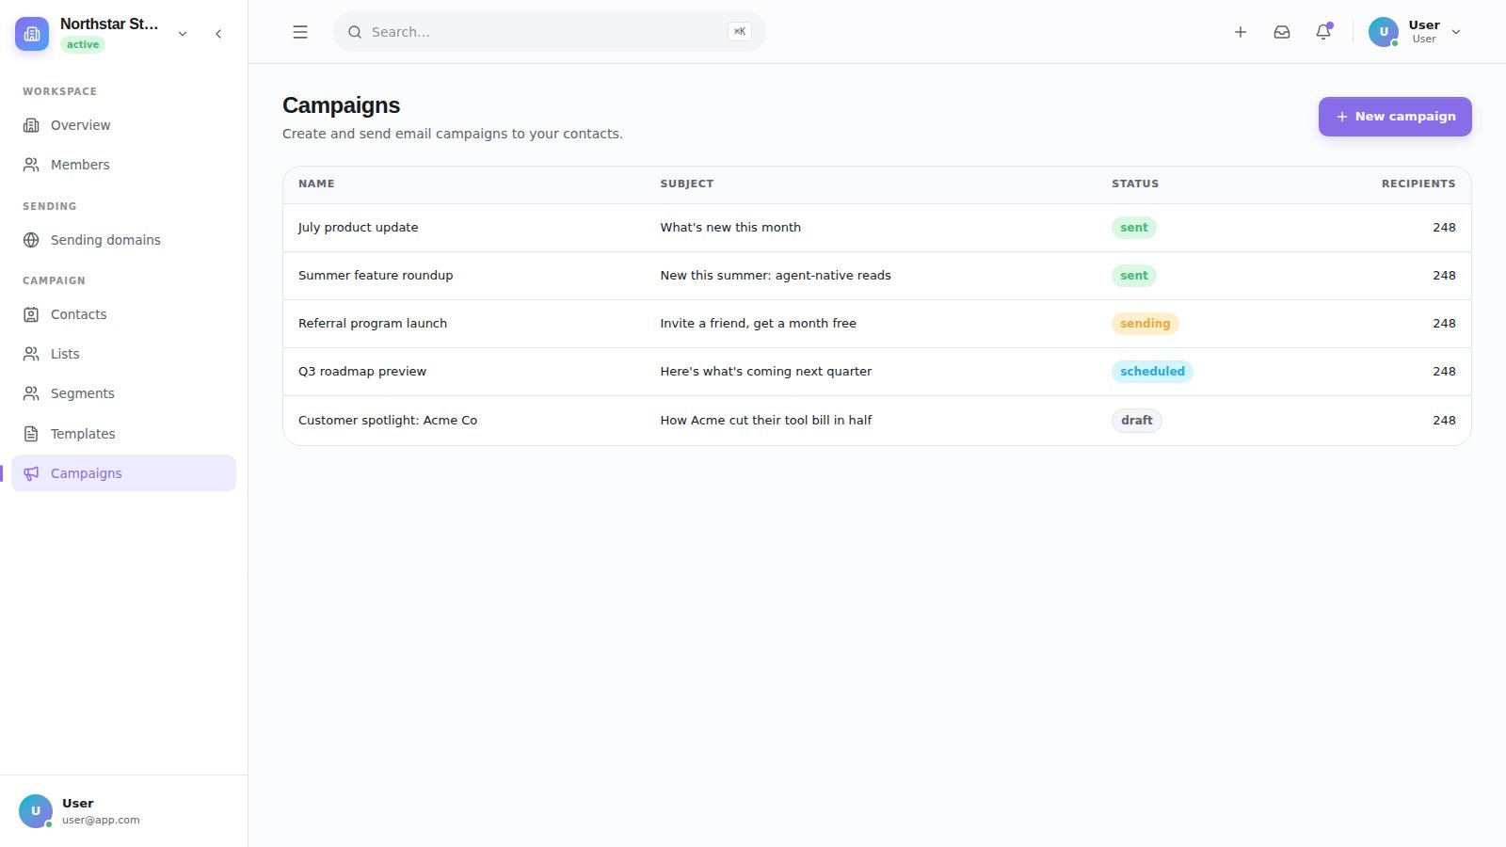Select Campaigns sidebar item
Screen dimensions: 1506x847
coord(123,473)
